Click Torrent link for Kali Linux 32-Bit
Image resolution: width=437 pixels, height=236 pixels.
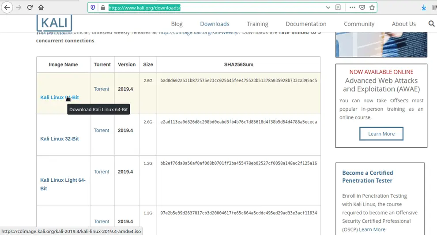(102, 131)
